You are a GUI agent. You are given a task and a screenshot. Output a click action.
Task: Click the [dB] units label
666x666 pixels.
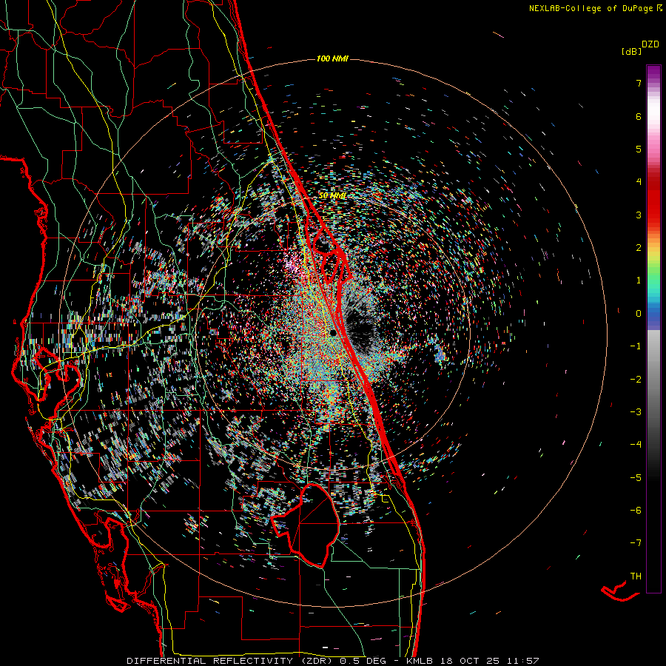[632, 51]
